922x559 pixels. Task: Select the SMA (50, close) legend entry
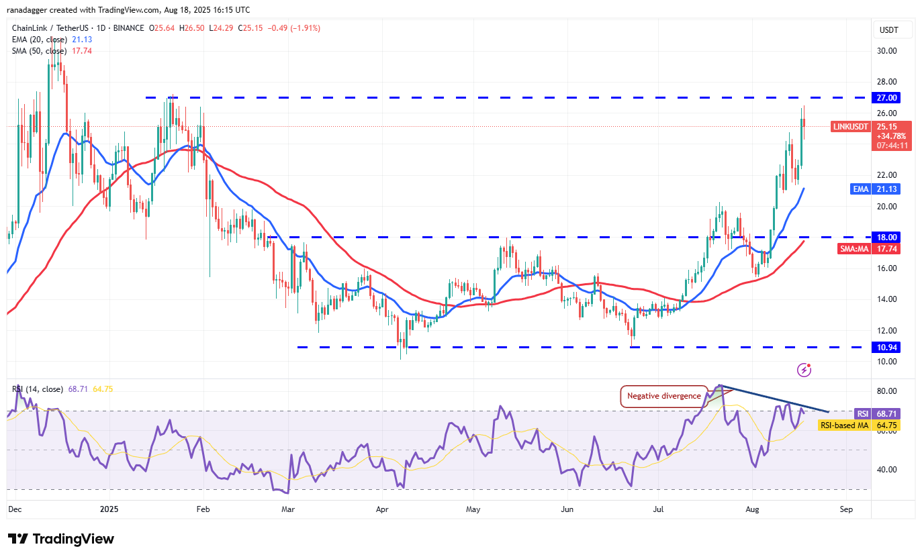(39, 50)
